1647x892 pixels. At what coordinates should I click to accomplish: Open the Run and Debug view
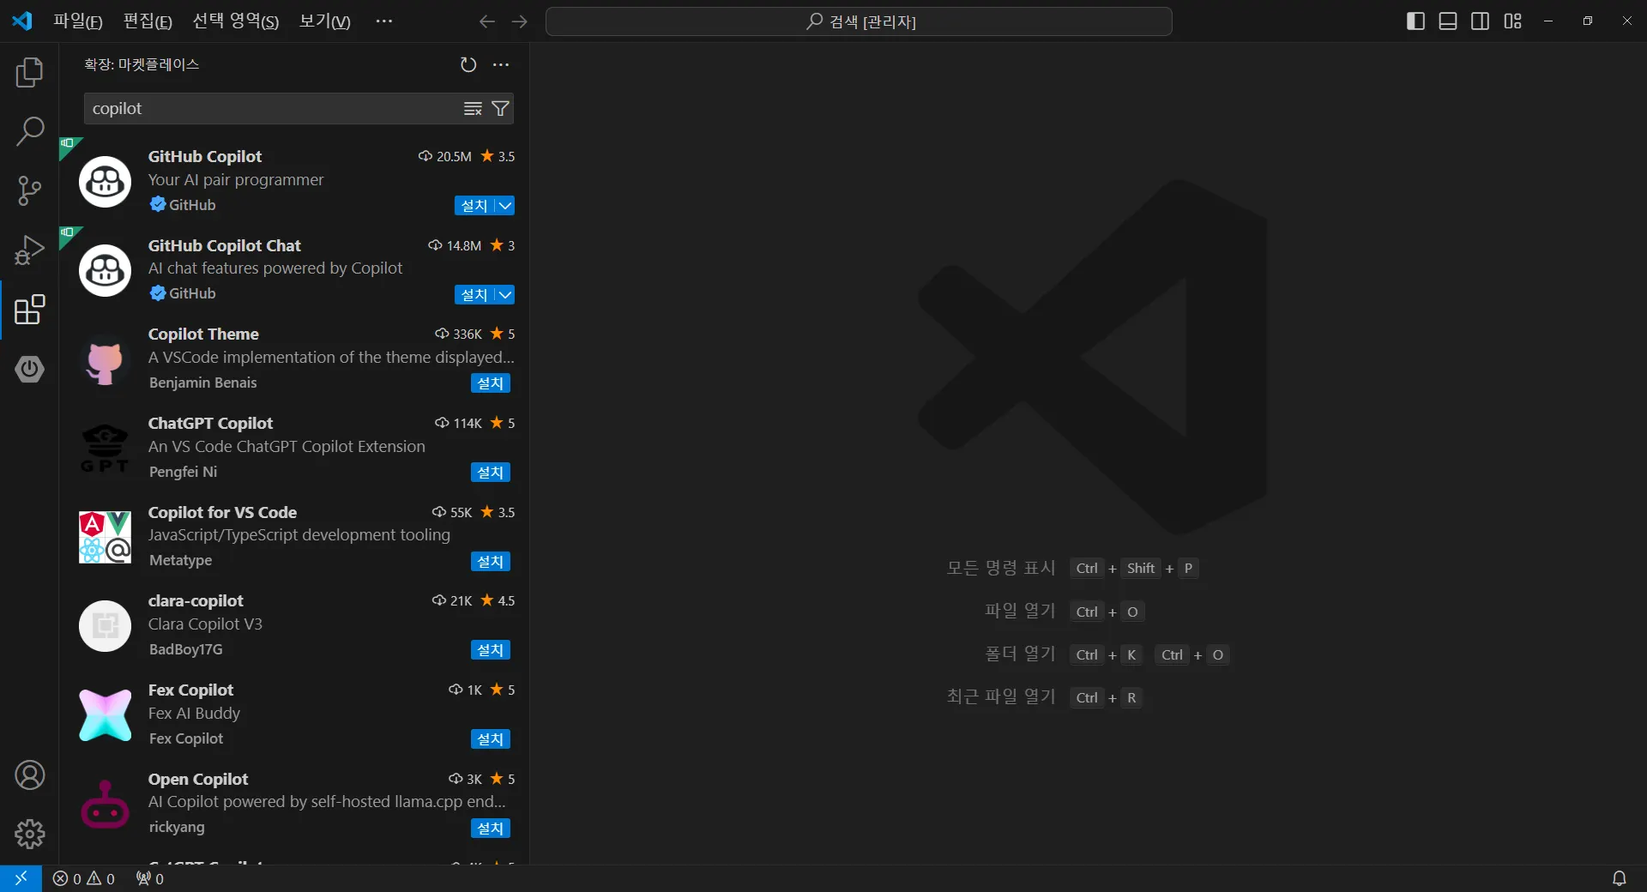(x=29, y=250)
